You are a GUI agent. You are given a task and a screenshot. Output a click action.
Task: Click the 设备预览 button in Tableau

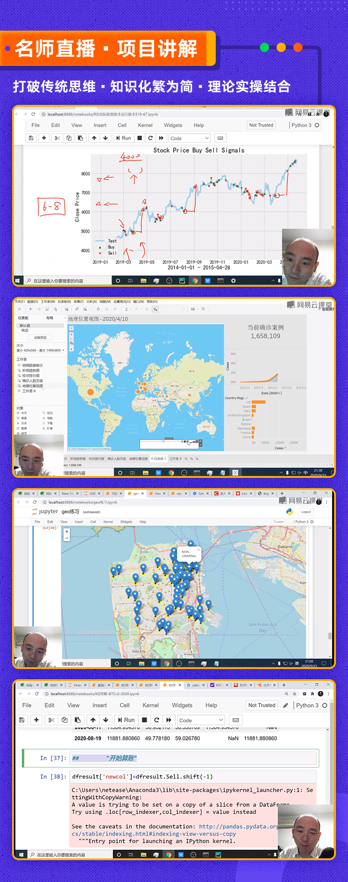[x=40, y=338]
